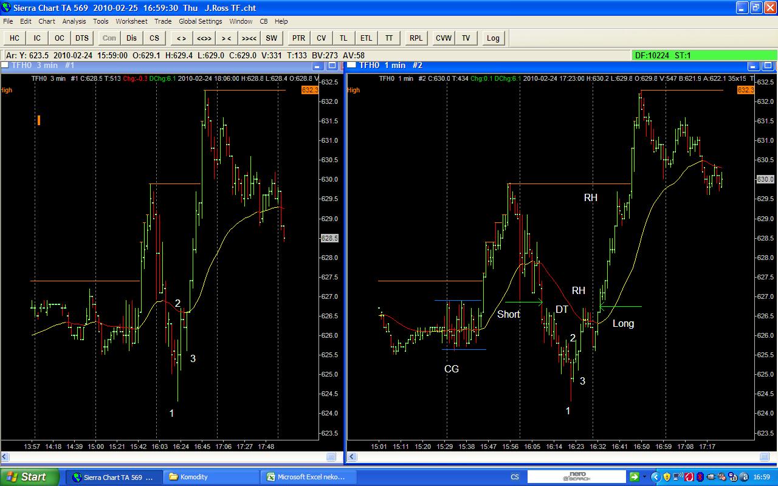Click the orange 632.3 price tag on 3 min chart

click(x=311, y=90)
